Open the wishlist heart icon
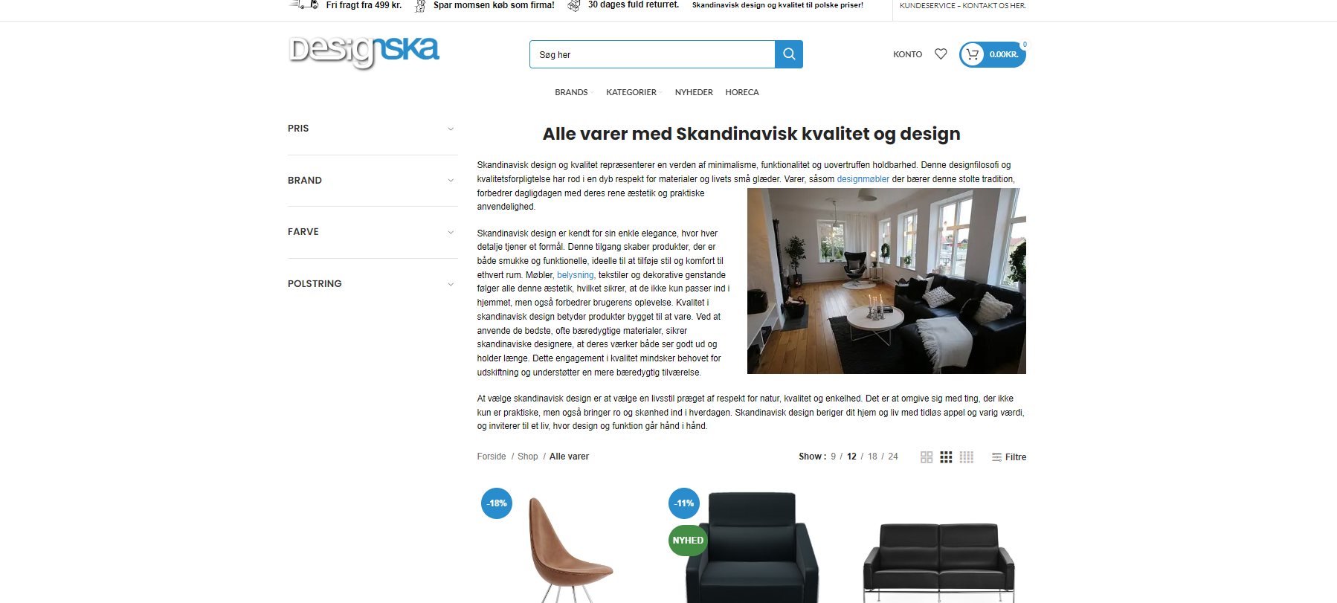The height and width of the screenshot is (603, 1337). (x=941, y=54)
